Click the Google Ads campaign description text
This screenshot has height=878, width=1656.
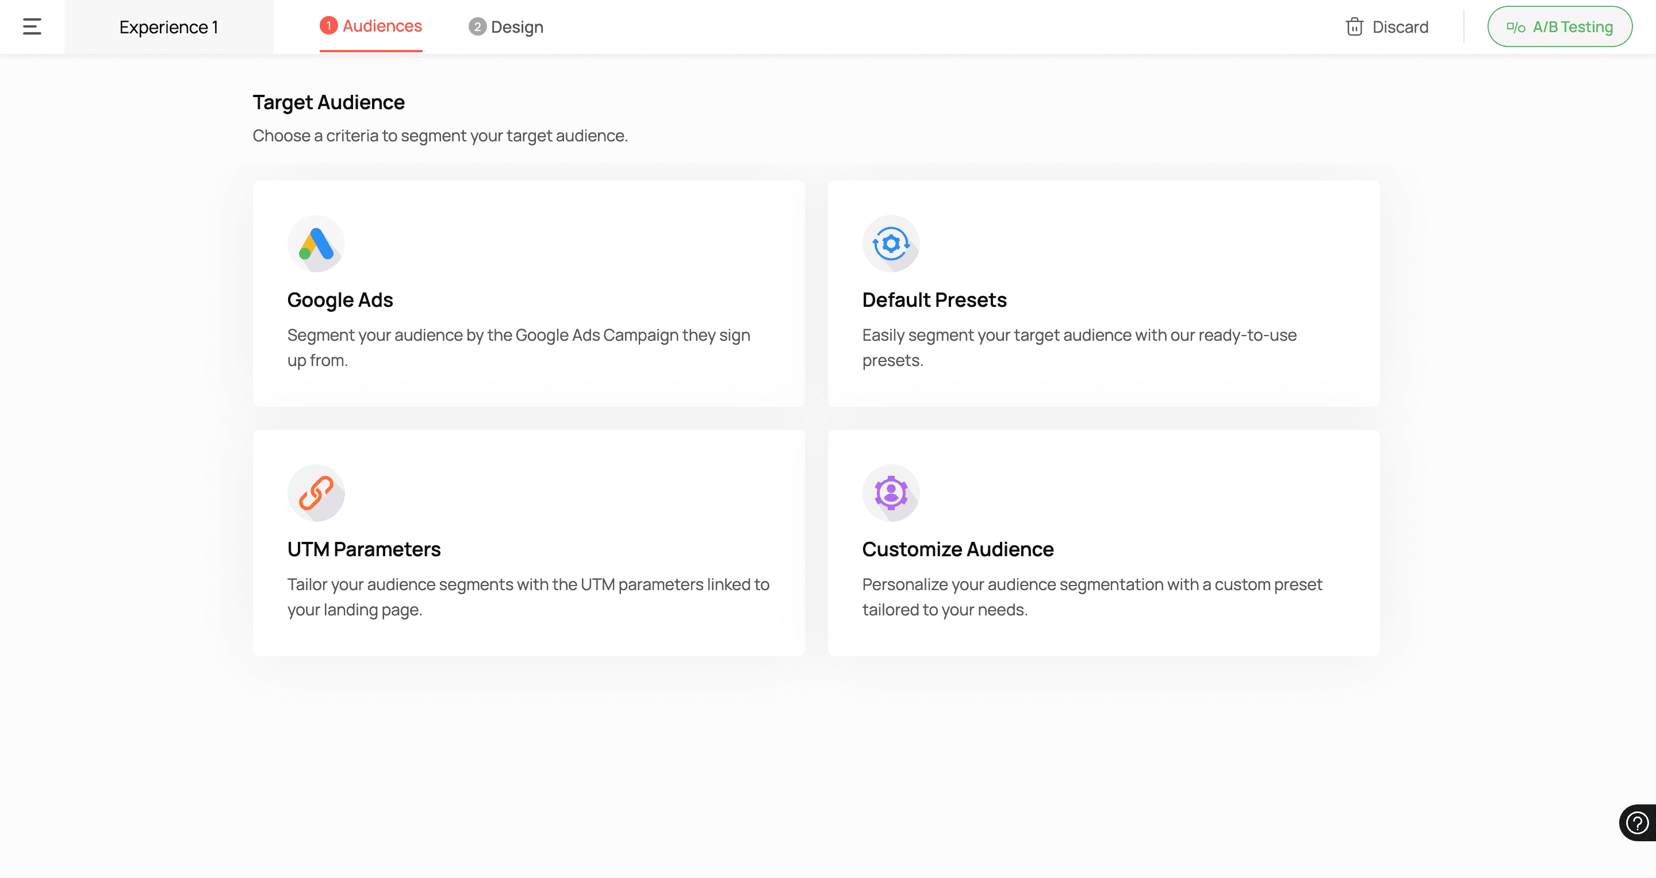click(518, 347)
